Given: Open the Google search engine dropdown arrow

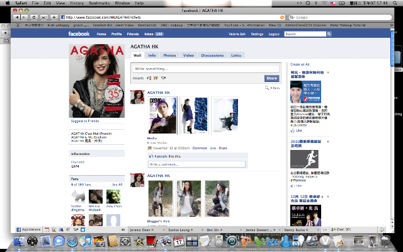Looking at the screenshot, I should (292, 17).
